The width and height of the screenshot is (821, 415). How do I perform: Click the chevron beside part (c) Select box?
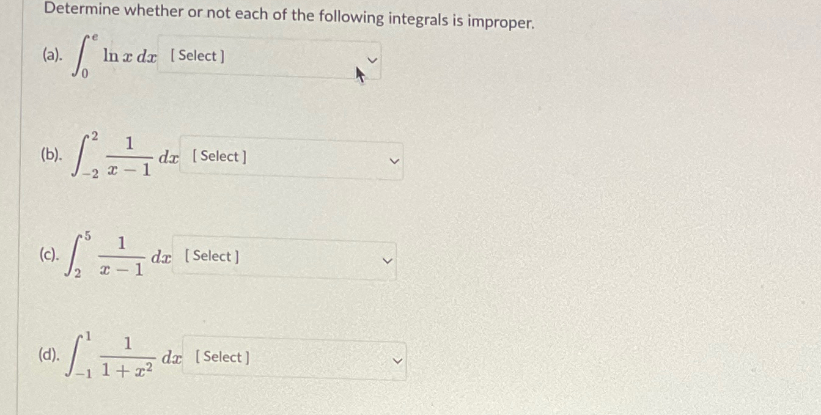pos(387,261)
